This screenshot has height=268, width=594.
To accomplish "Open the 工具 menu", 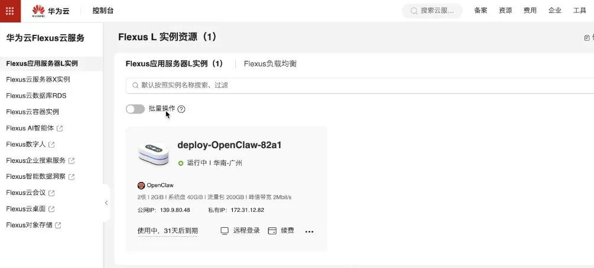I will pyautogui.click(x=580, y=11).
